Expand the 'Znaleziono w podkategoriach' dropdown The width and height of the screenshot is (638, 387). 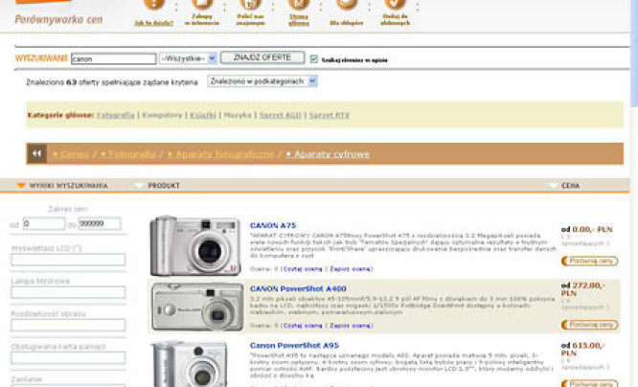(262, 81)
